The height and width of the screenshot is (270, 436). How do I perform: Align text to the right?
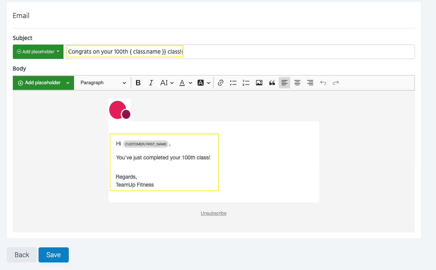click(310, 83)
